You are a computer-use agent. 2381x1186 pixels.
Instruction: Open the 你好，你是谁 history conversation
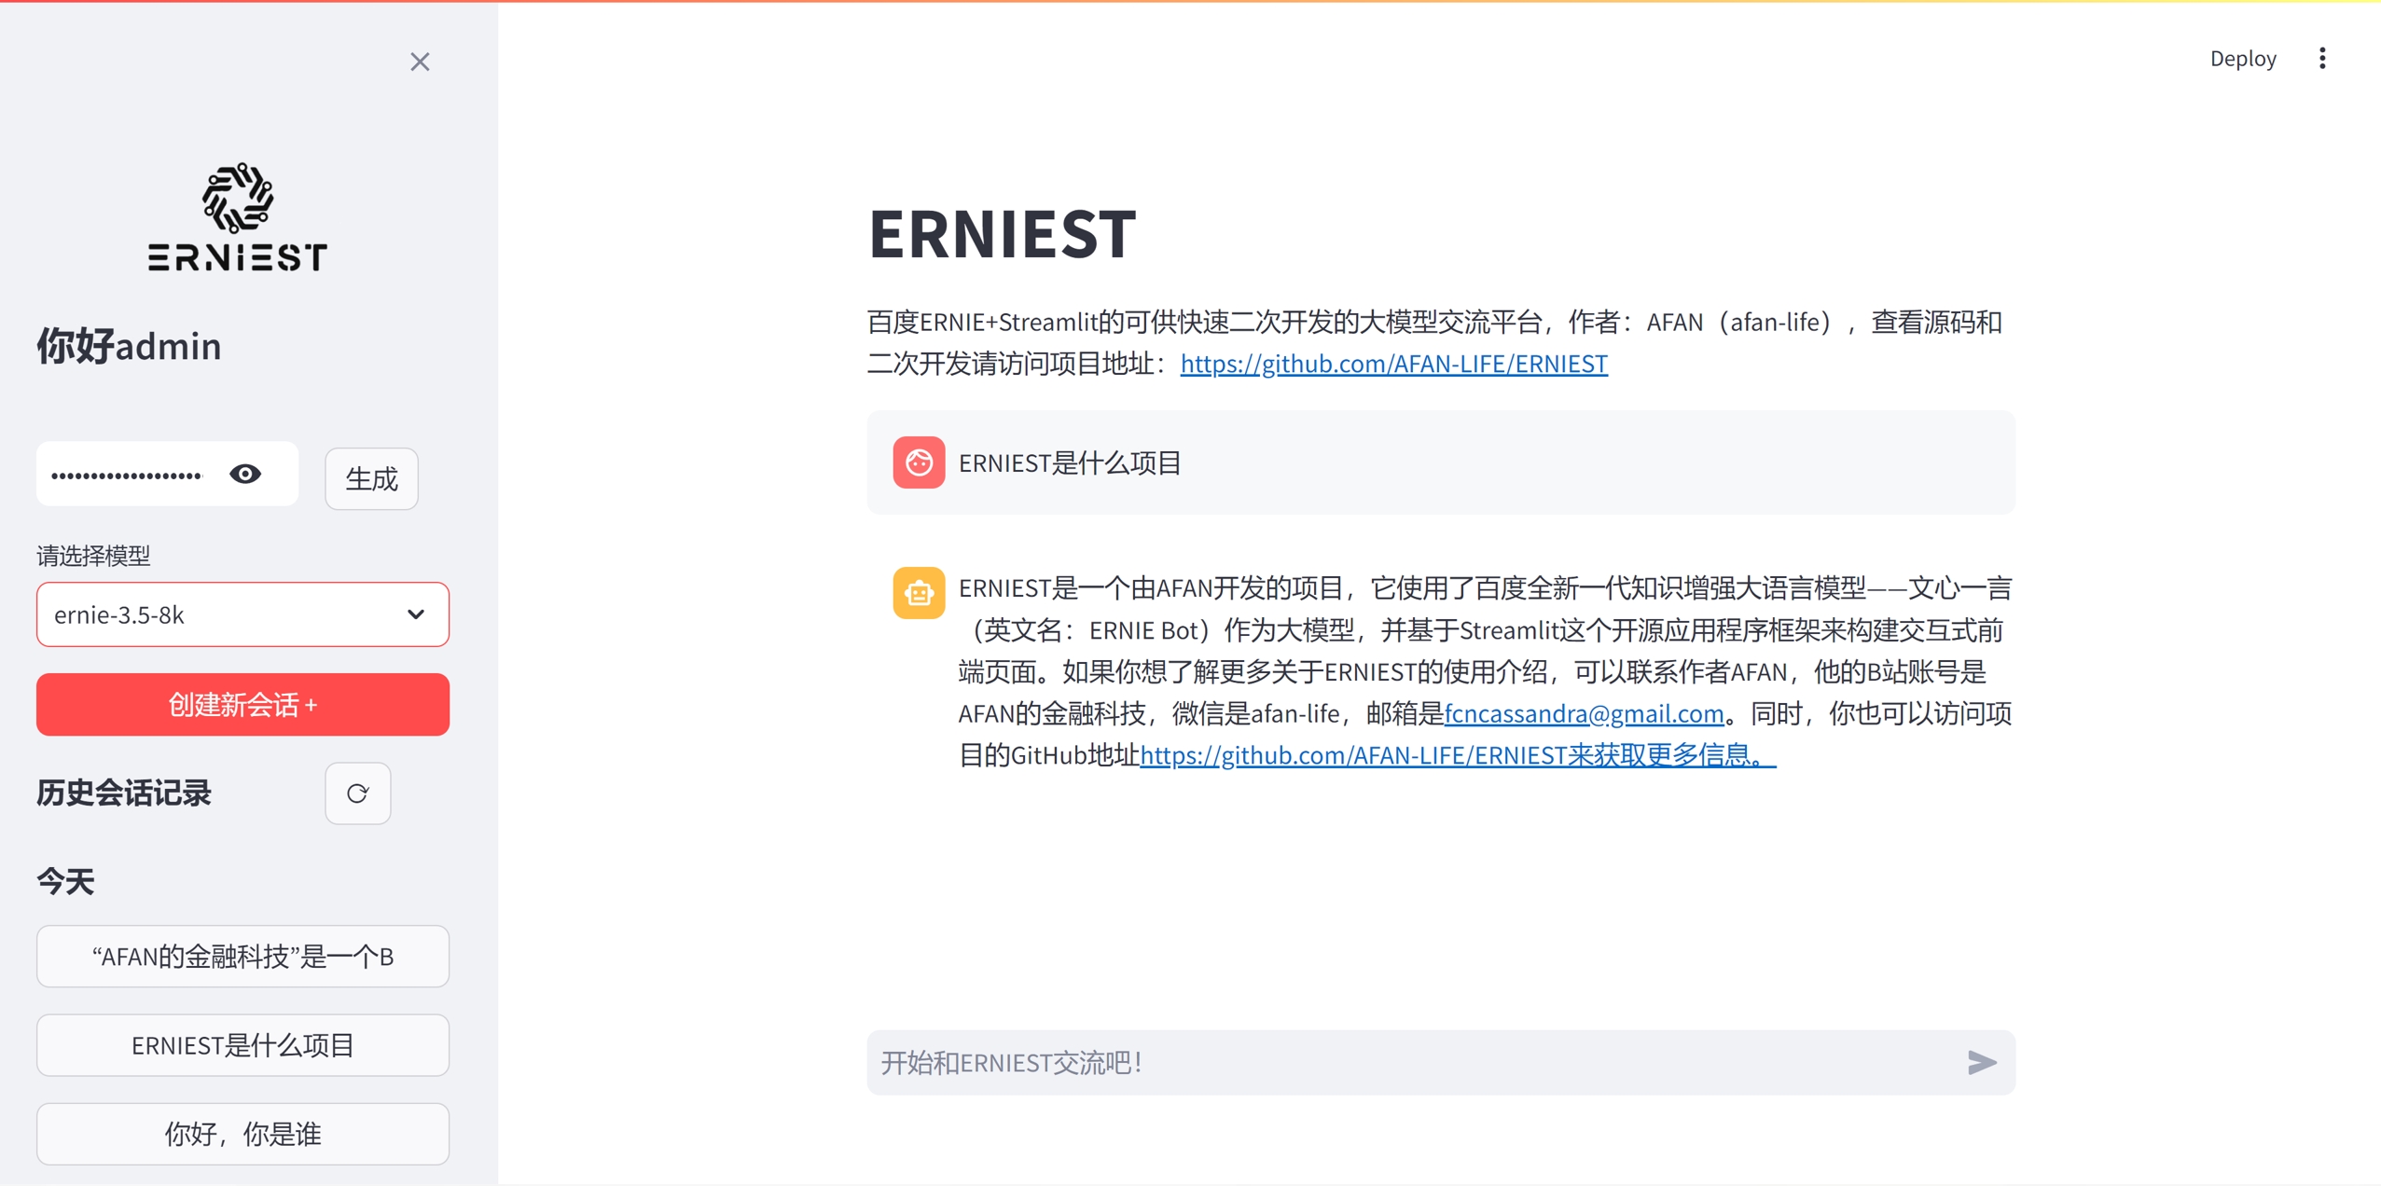242,1134
